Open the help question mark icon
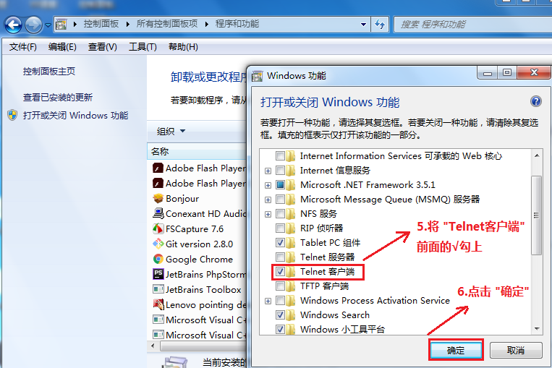 tap(536, 102)
